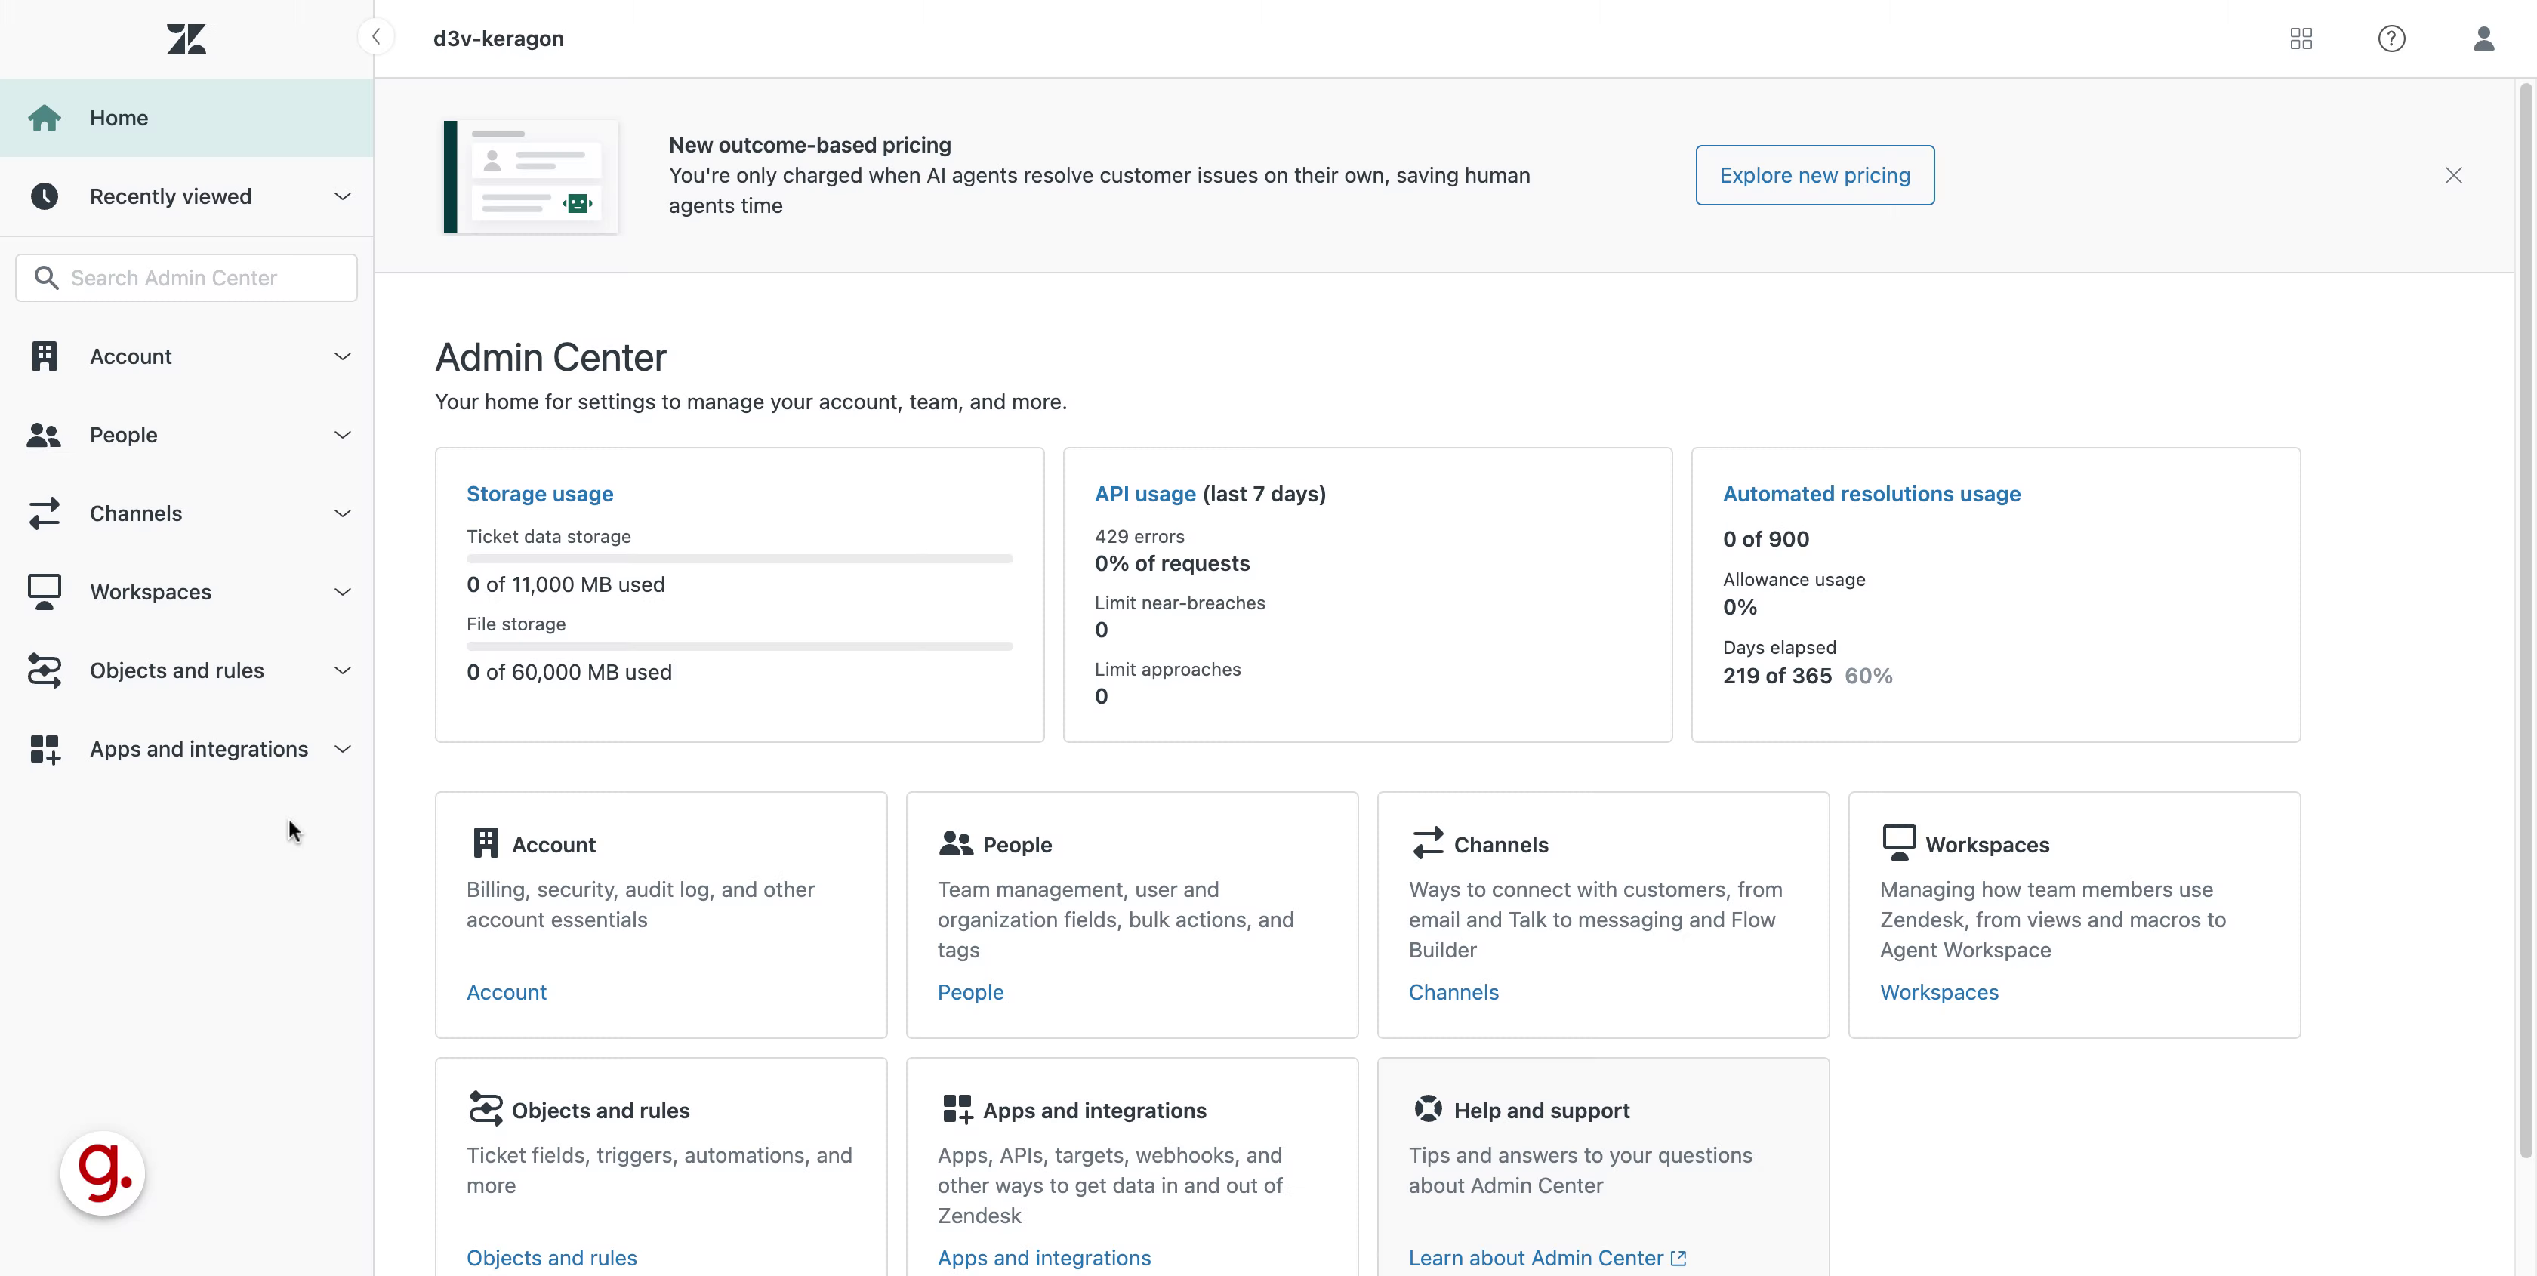This screenshot has height=1276, width=2537.
Task: Click the Account card building icon
Action: click(486, 843)
